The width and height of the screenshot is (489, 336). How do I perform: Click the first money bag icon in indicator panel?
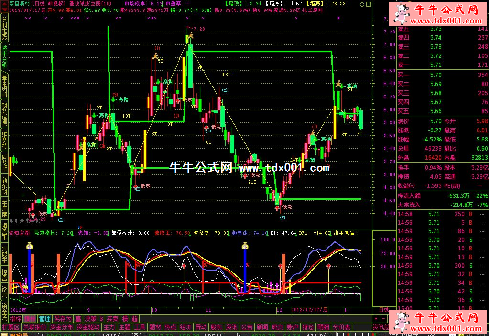[x=29, y=246]
